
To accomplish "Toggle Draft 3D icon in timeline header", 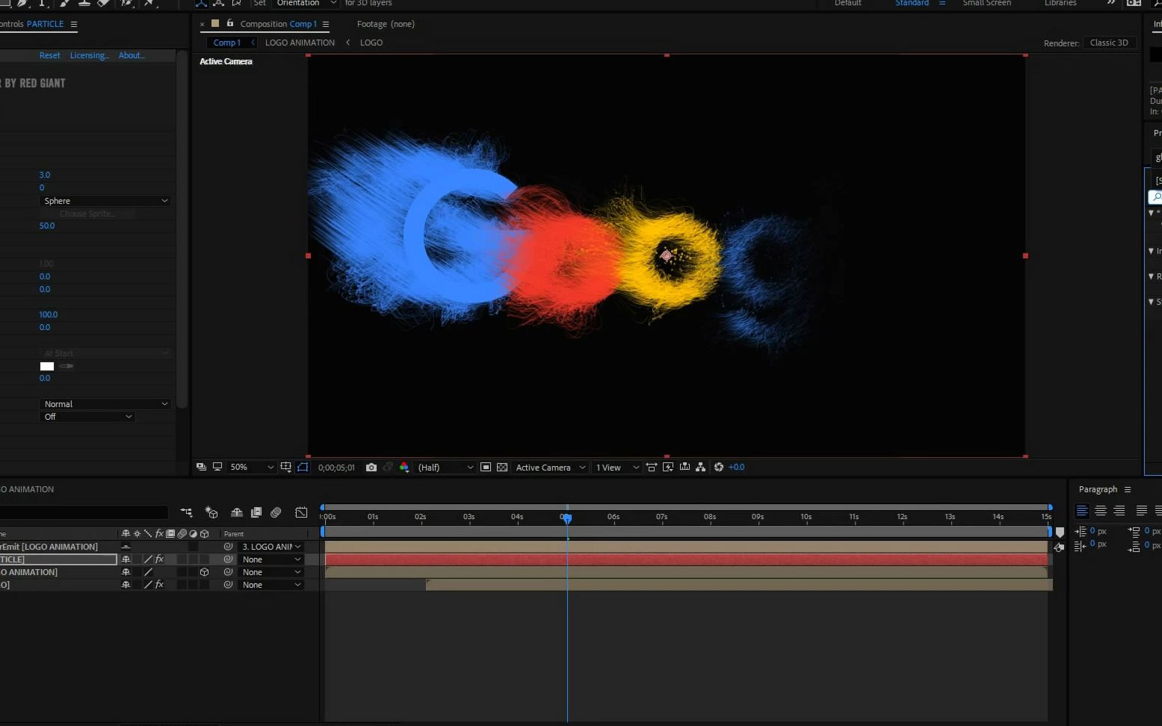I will click(211, 512).
